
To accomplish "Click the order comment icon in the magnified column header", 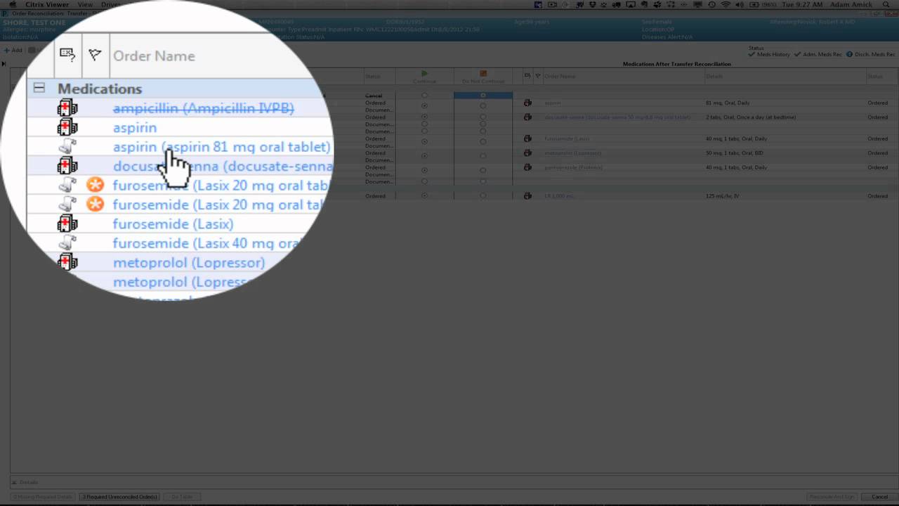I will pos(67,55).
